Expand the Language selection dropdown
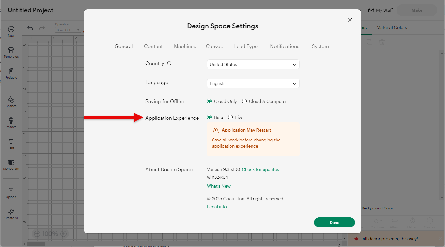 click(x=253, y=83)
